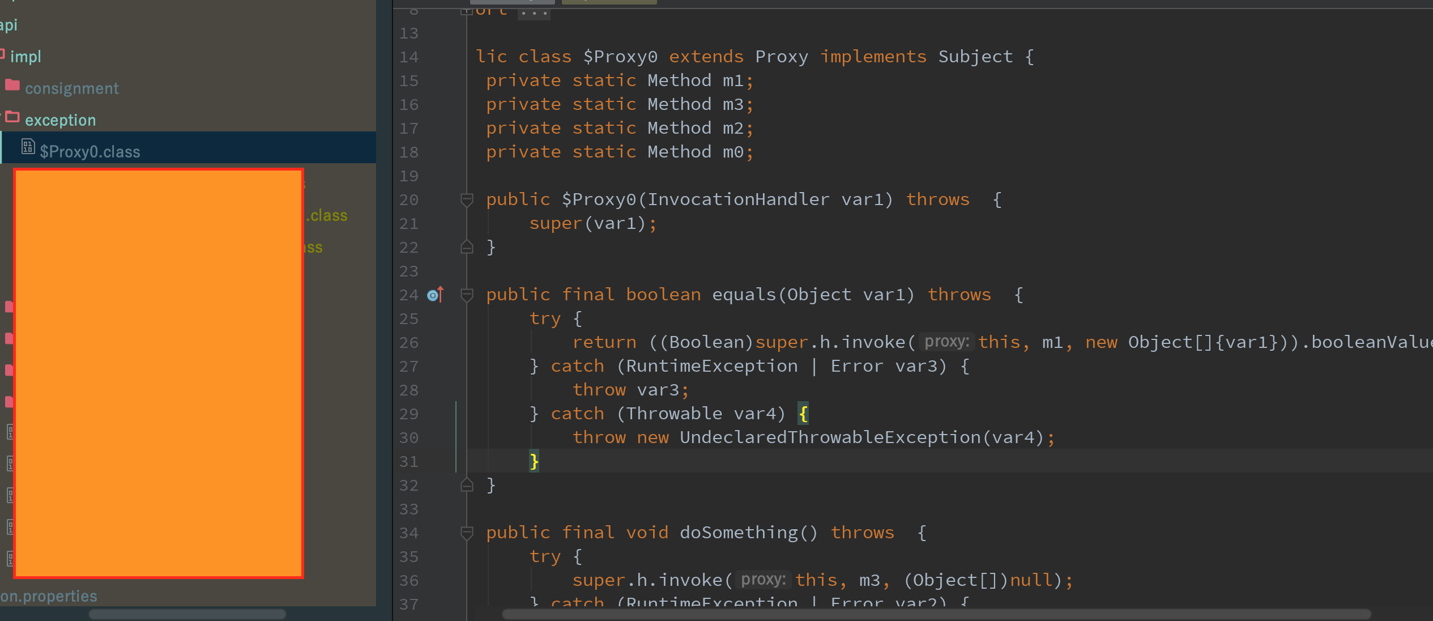Viewport: 1433px width, 621px height.
Task: Select $Proxy0.class in the project tree
Action: (x=89, y=152)
